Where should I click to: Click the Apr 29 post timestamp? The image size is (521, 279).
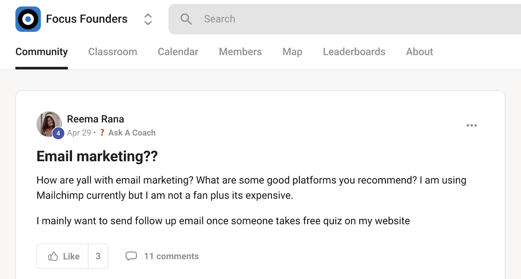click(x=79, y=132)
